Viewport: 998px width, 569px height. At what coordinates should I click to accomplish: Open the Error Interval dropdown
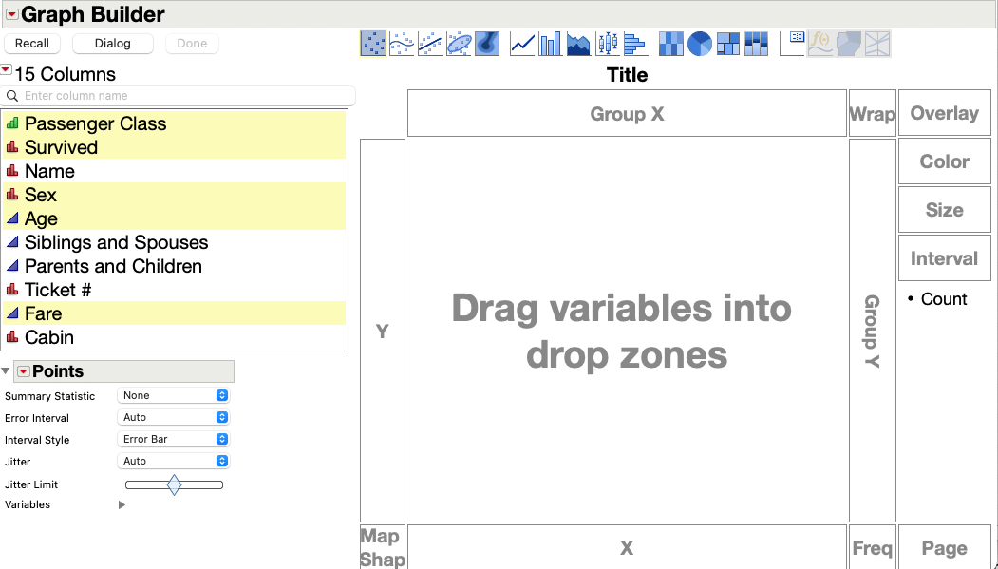(173, 417)
